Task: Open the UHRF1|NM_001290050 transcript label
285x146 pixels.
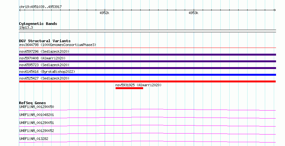Action: point(37,107)
